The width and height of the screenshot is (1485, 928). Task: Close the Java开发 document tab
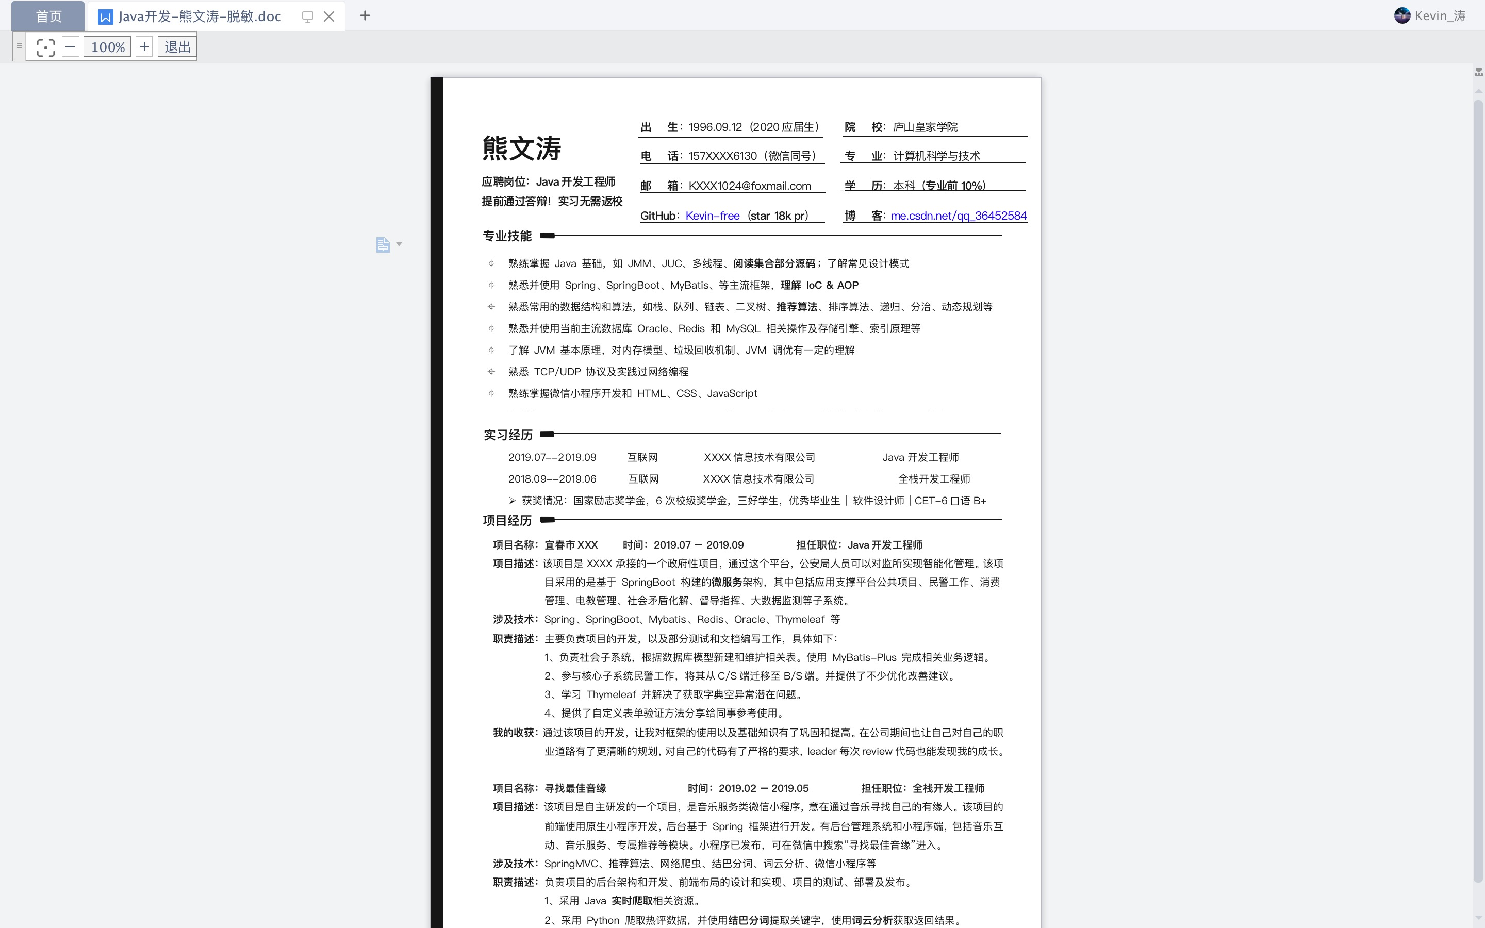tap(329, 16)
